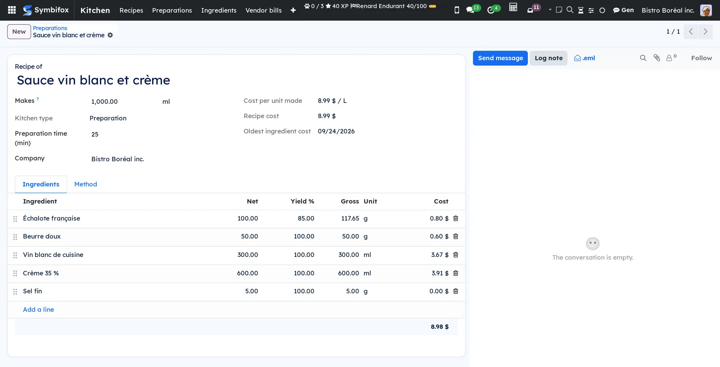Search messages in the chatter
The height and width of the screenshot is (367, 720).
[x=643, y=58]
